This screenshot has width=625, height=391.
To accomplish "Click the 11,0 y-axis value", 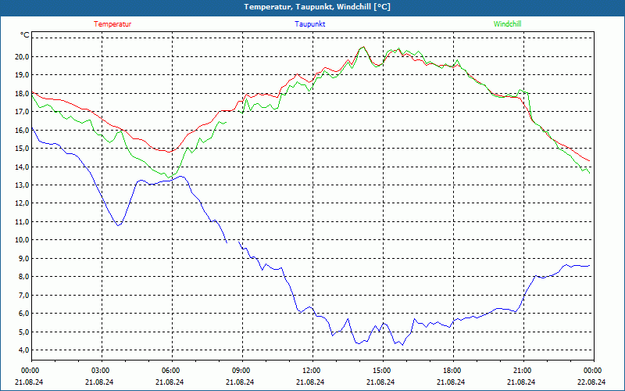I will point(22,221).
